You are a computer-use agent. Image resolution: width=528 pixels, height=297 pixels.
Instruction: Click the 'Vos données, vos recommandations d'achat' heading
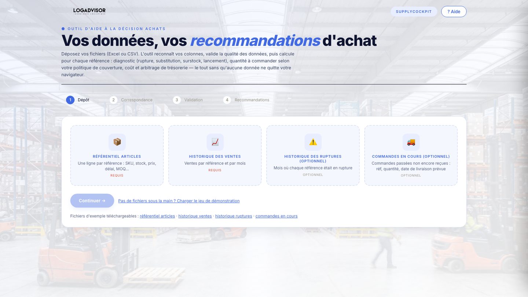(x=219, y=40)
